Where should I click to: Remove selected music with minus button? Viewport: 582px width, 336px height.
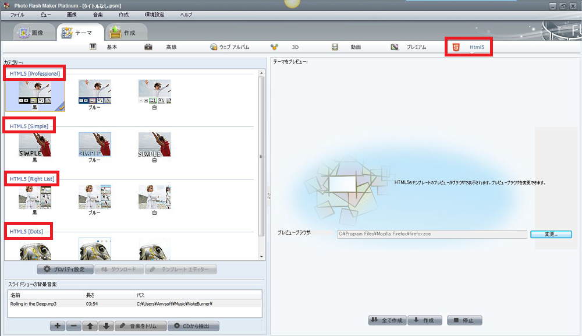(74, 326)
